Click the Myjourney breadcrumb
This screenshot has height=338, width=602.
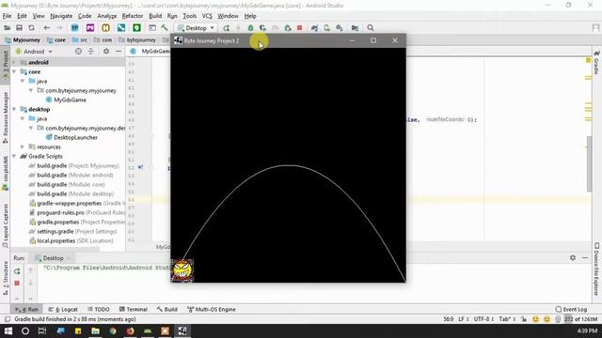[23, 39]
